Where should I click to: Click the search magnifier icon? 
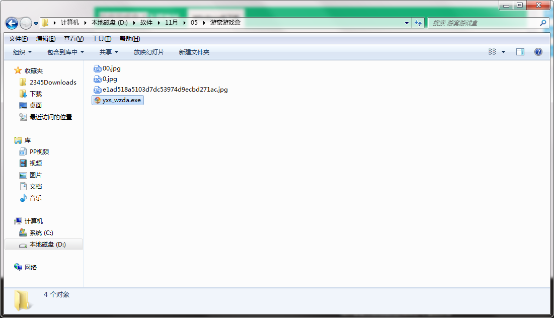tap(543, 23)
